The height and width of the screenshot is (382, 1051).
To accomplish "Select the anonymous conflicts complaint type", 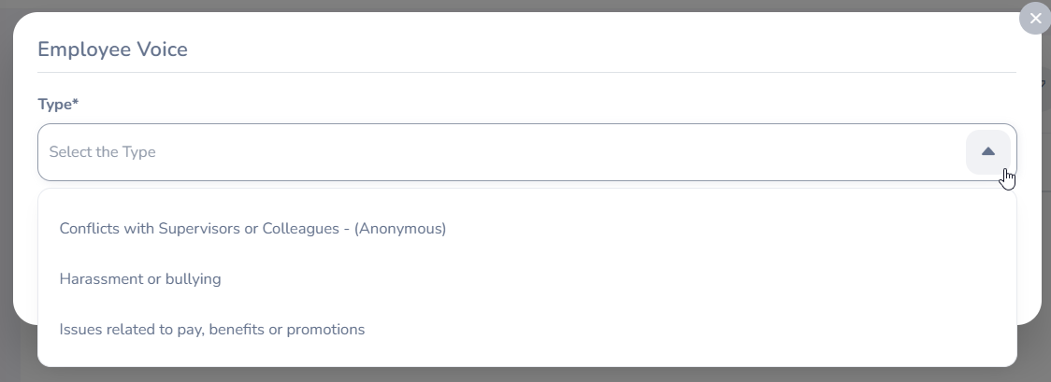I will click(x=252, y=228).
